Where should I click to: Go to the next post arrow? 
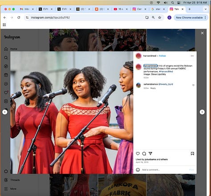(x=202, y=112)
